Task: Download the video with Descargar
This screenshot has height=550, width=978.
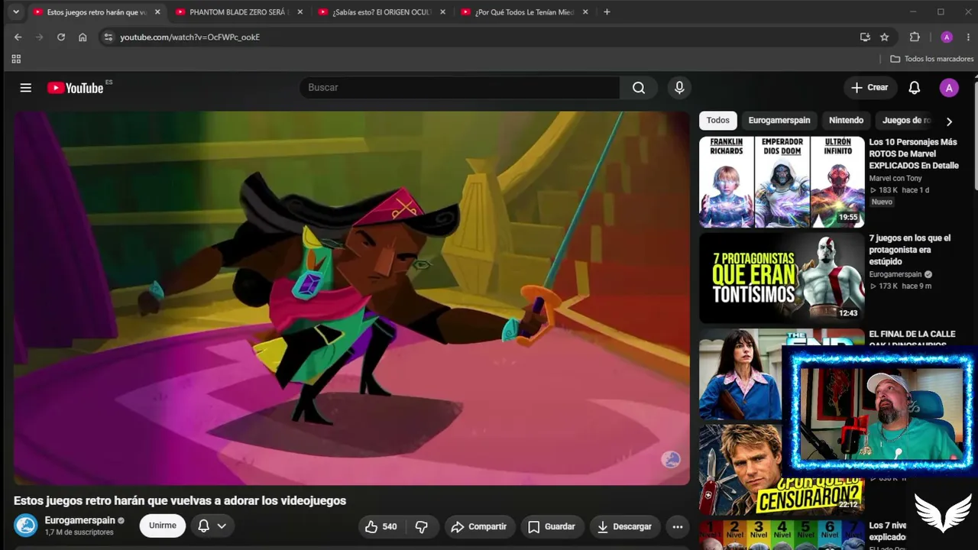Action: 624,526
